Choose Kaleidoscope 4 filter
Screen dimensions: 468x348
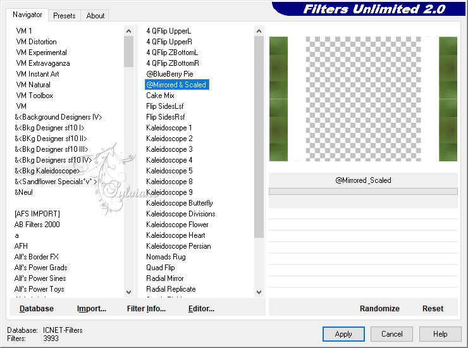coord(169,160)
